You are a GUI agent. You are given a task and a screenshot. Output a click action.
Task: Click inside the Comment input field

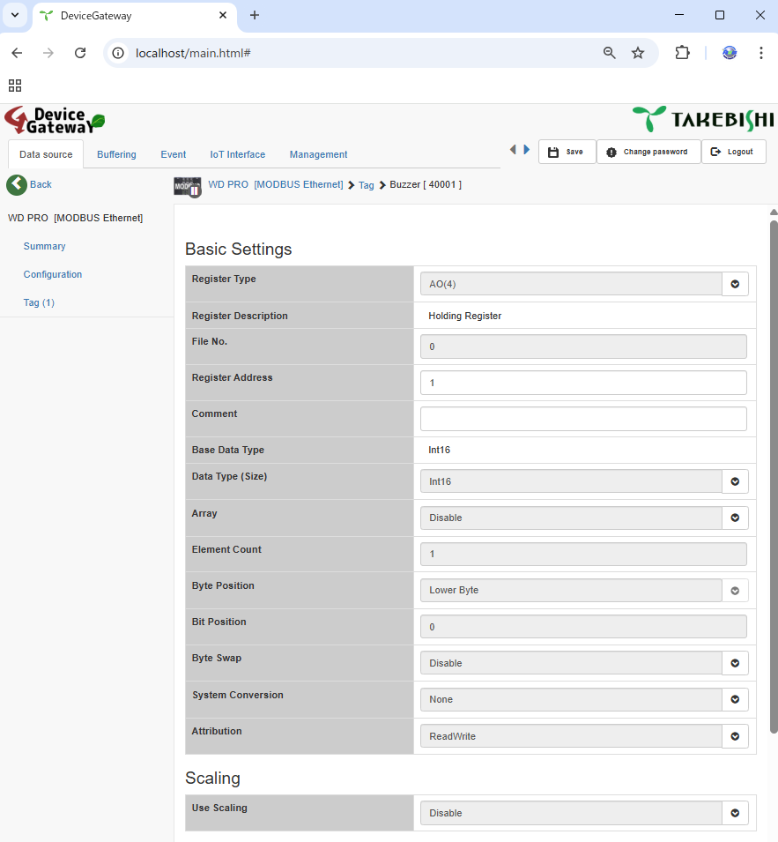click(x=583, y=418)
